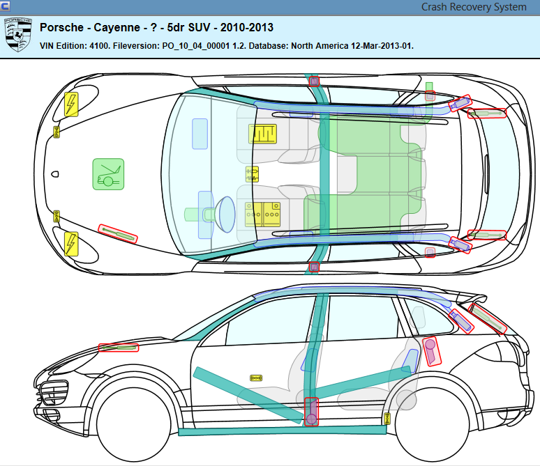Click the curtain airbag inflator in side view

tap(461, 321)
